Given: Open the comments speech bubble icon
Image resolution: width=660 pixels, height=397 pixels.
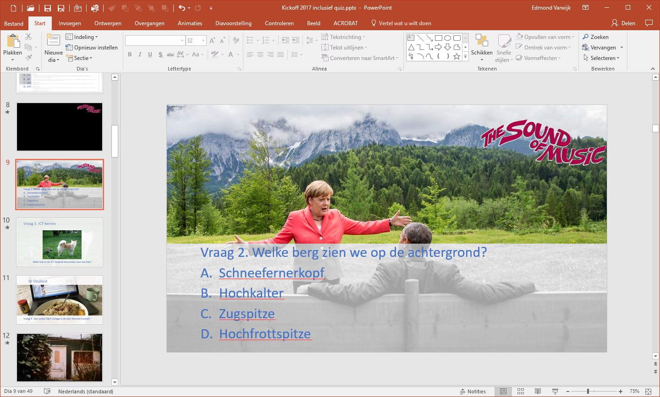Looking at the screenshot, I should coord(649,23).
